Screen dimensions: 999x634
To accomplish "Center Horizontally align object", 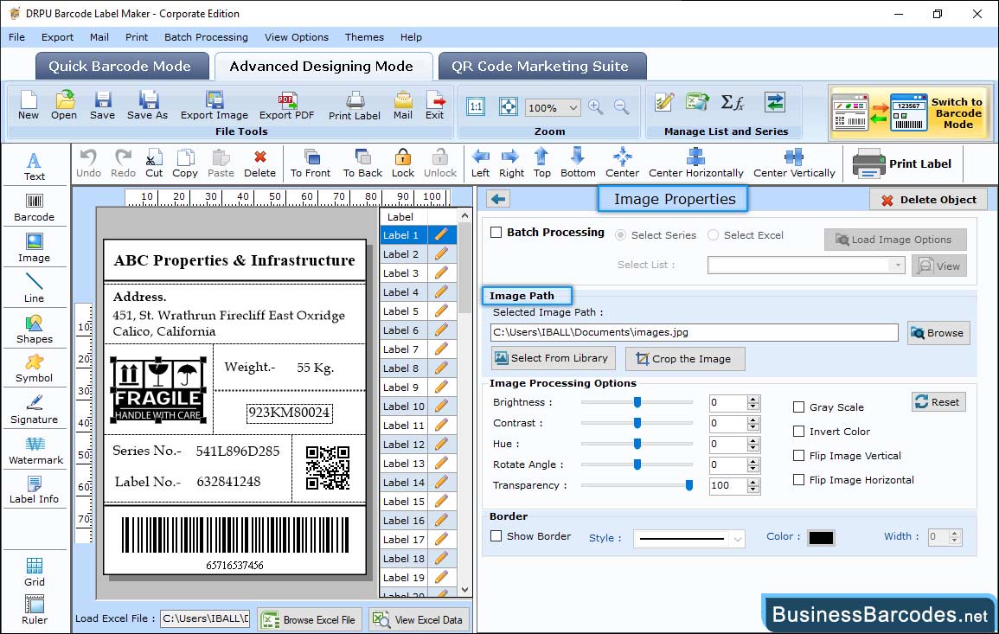I will point(695,163).
